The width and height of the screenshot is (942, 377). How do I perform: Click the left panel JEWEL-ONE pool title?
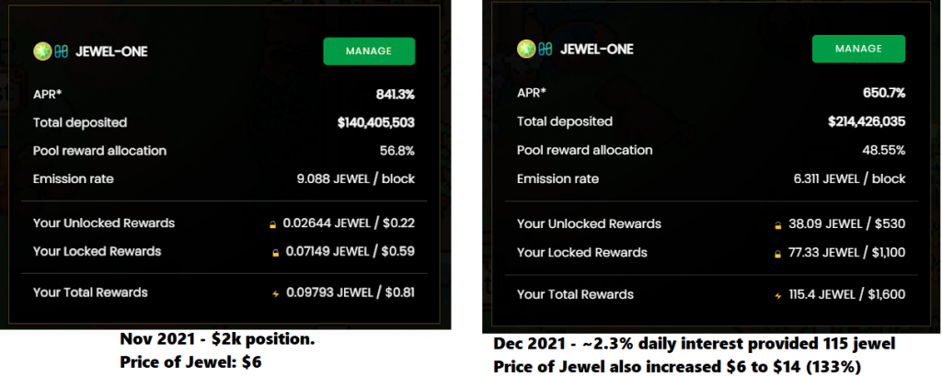(111, 52)
